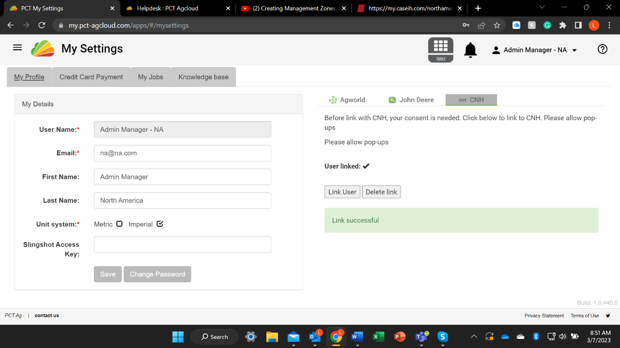
Task: Select the John Deere integration tab
Action: coord(411,100)
